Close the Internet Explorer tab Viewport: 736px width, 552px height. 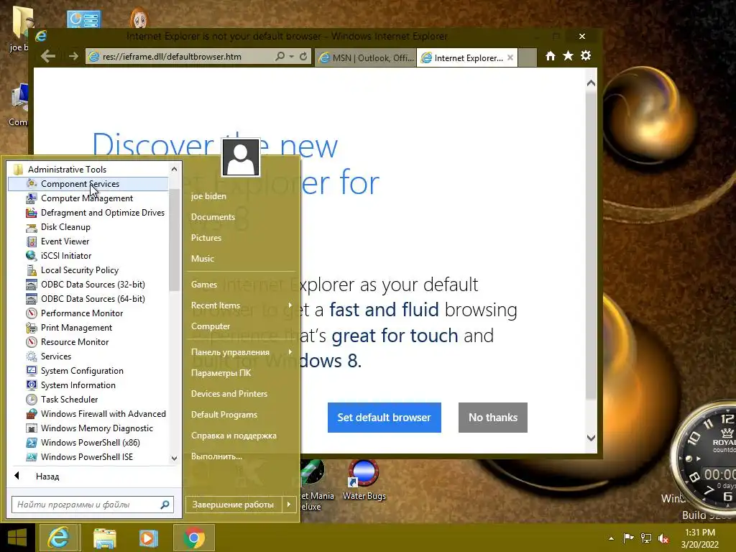(x=510, y=57)
